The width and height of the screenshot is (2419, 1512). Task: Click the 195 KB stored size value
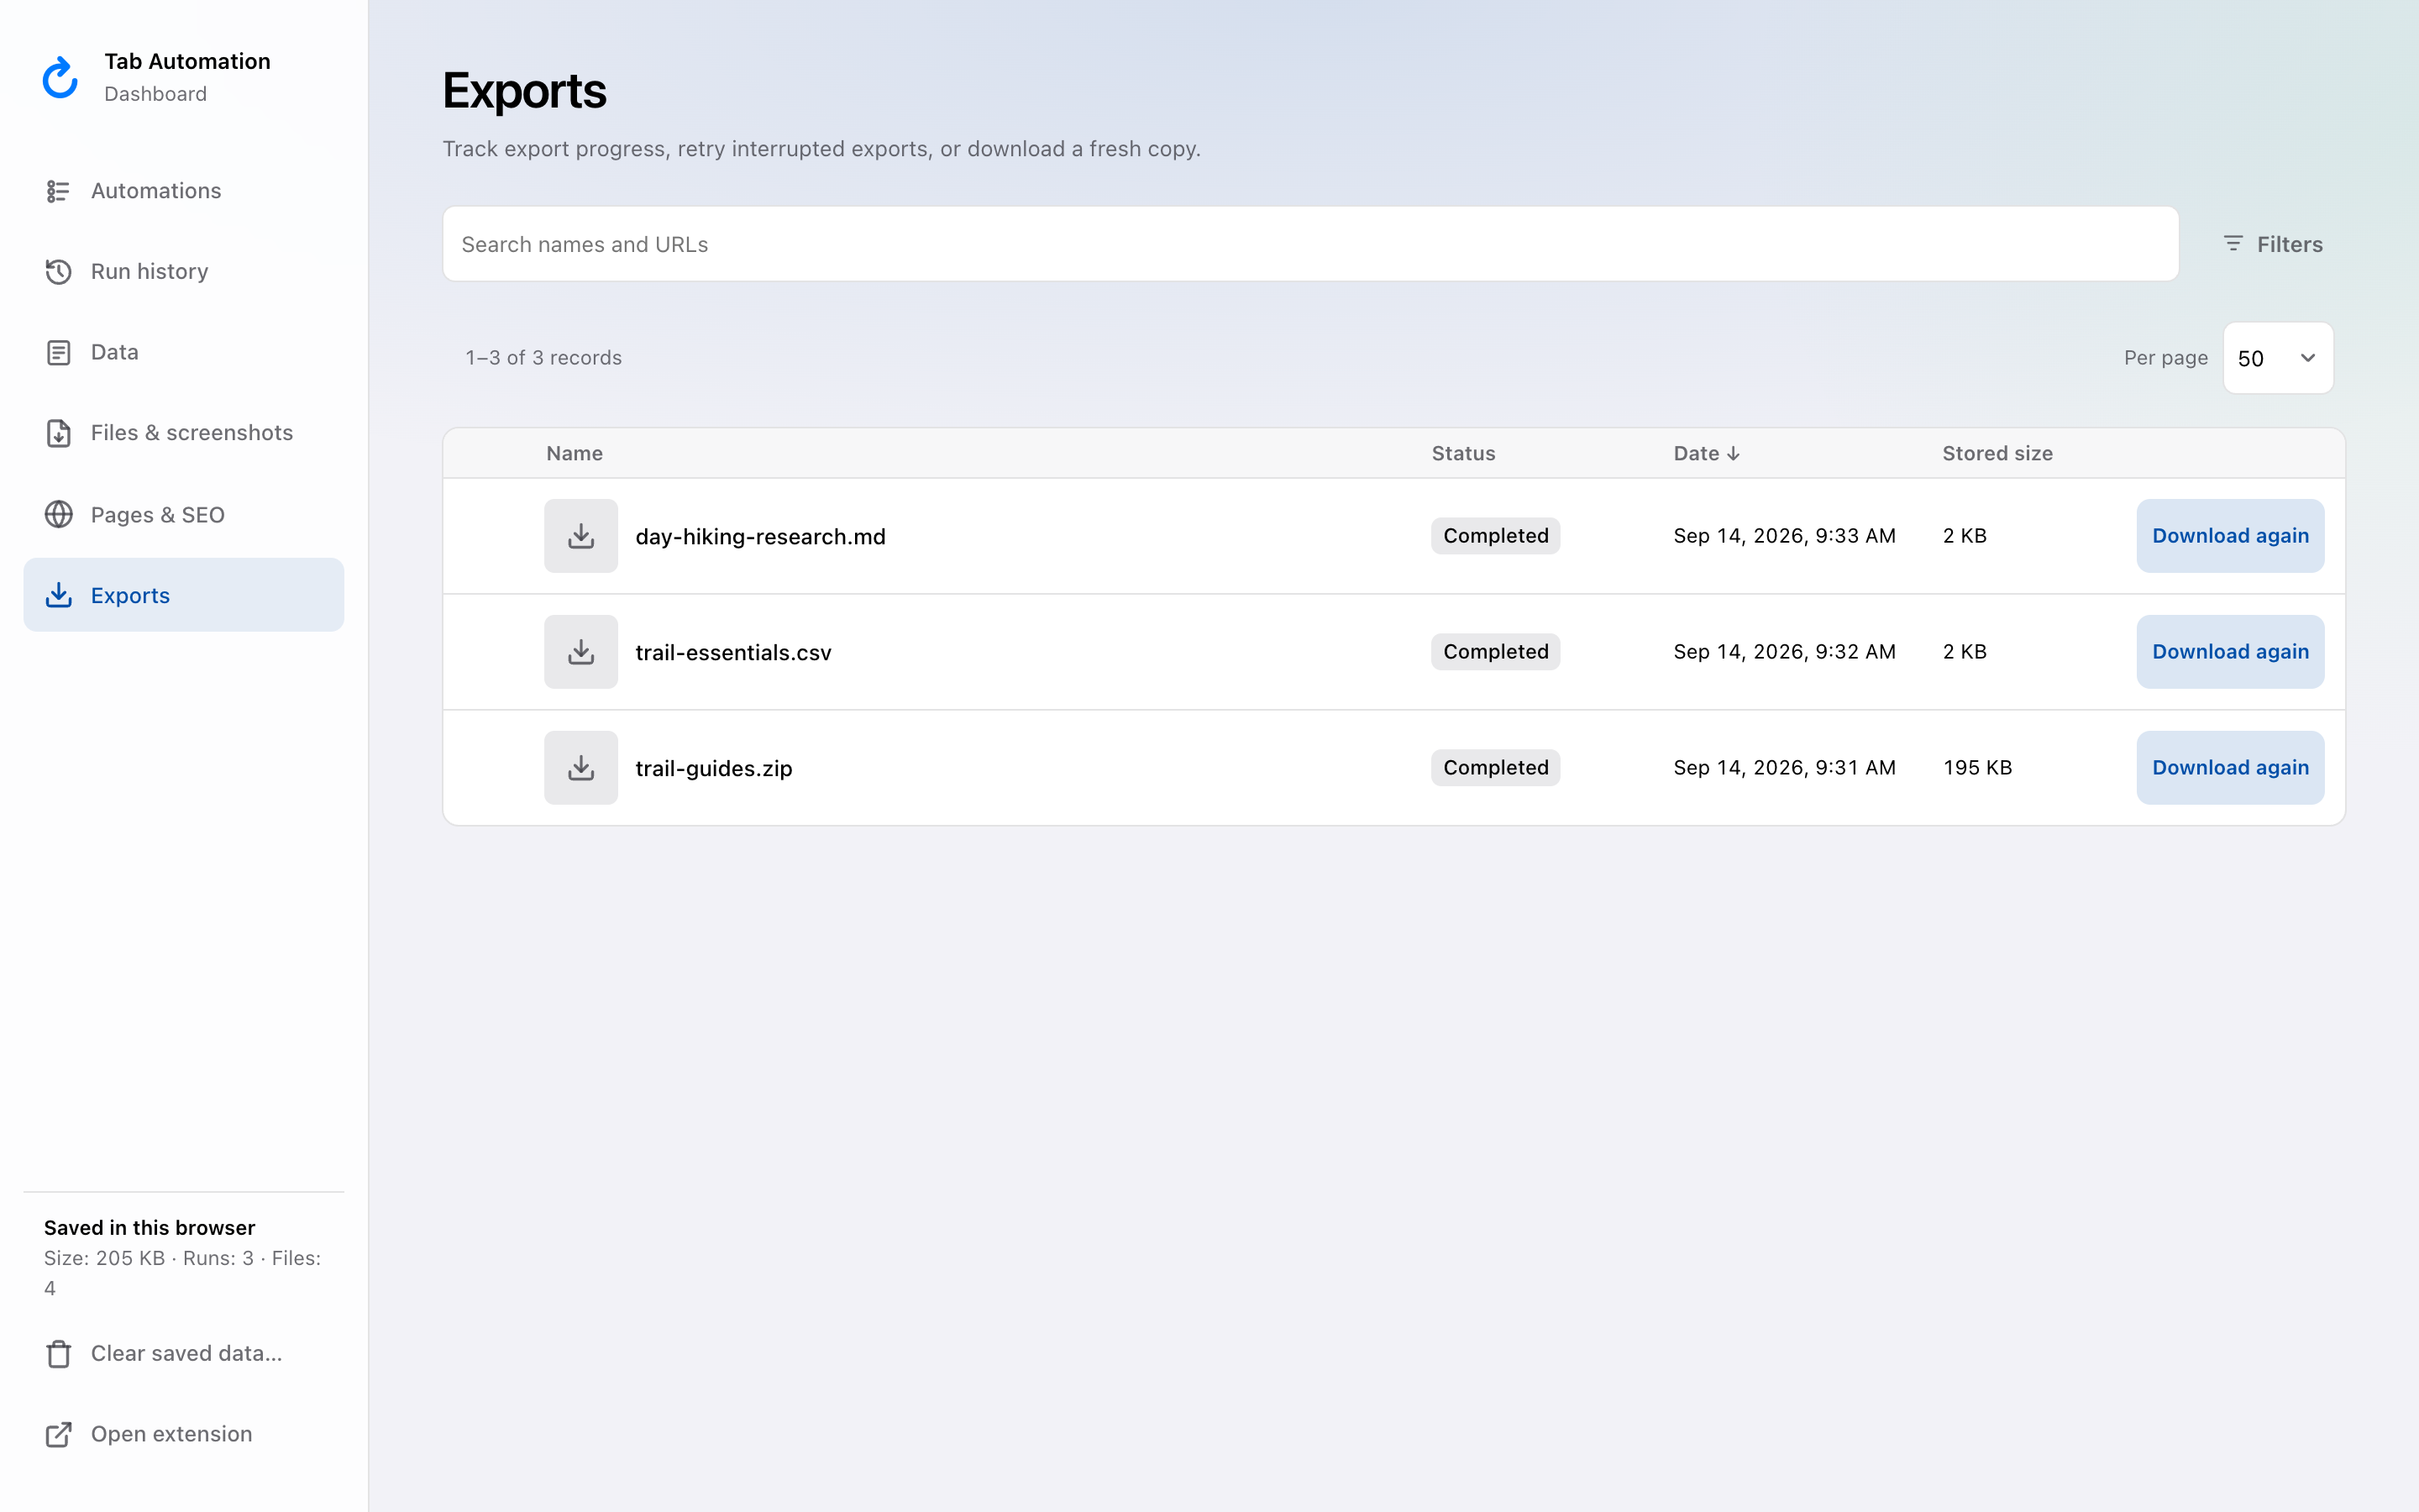pos(1977,768)
